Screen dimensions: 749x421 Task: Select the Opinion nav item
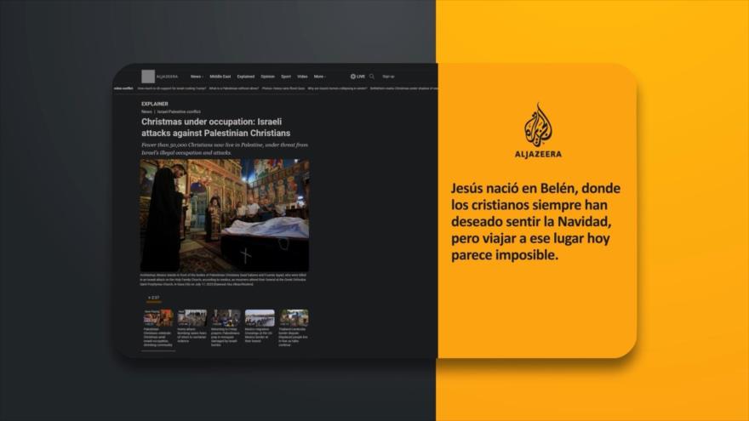coord(268,77)
